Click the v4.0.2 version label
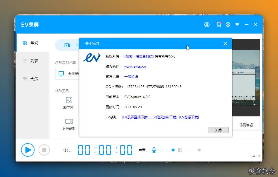 click(255, 156)
